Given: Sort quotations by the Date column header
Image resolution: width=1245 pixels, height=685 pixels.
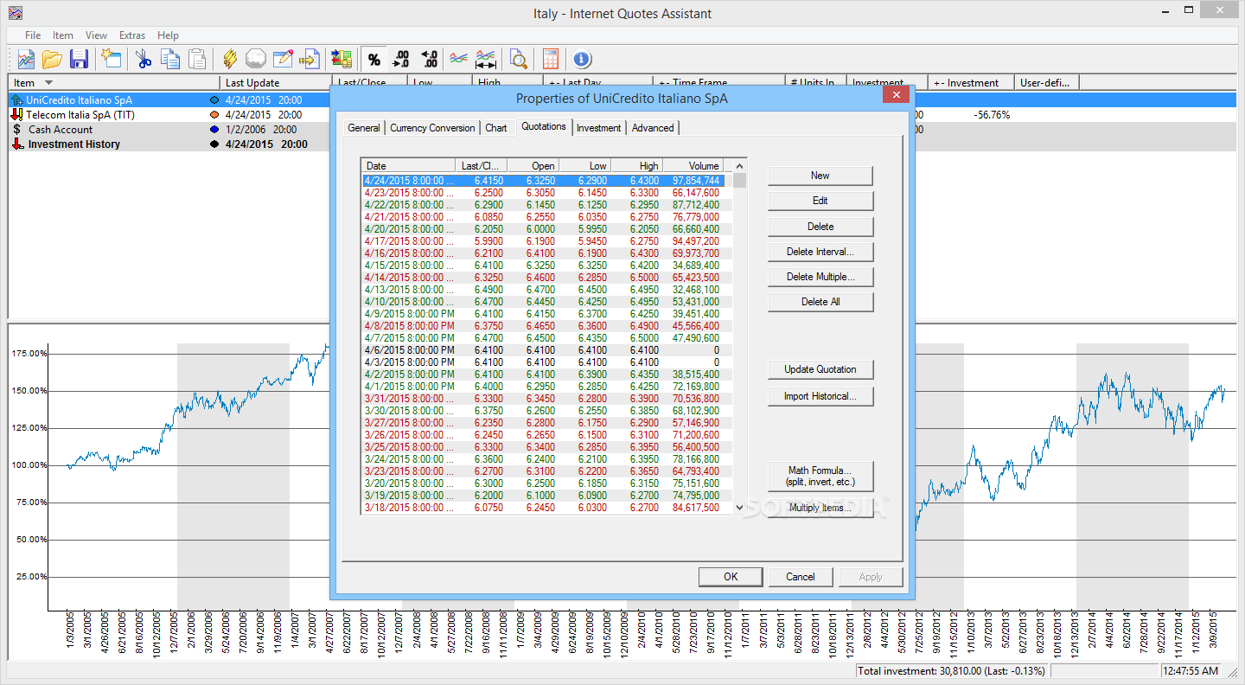Looking at the screenshot, I should (x=408, y=165).
